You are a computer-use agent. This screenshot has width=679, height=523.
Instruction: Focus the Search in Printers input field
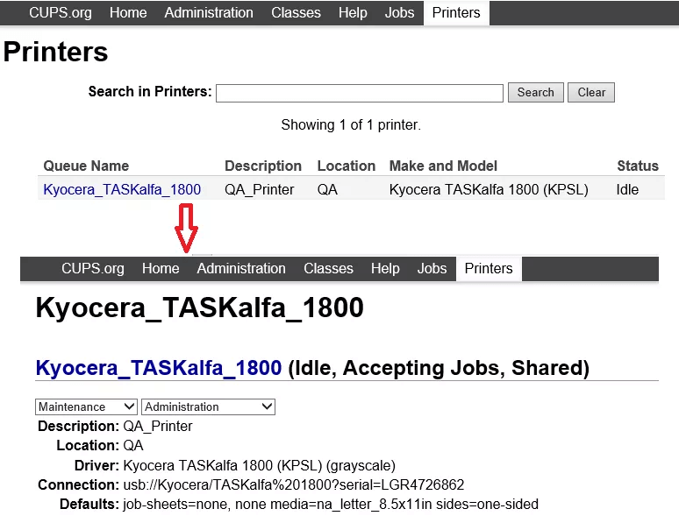(x=360, y=93)
